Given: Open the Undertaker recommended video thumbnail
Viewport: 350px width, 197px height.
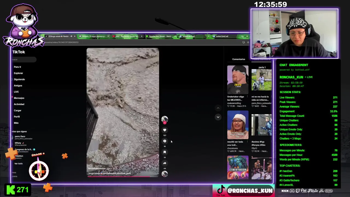Looking at the screenshot, I should pos(238,80).
